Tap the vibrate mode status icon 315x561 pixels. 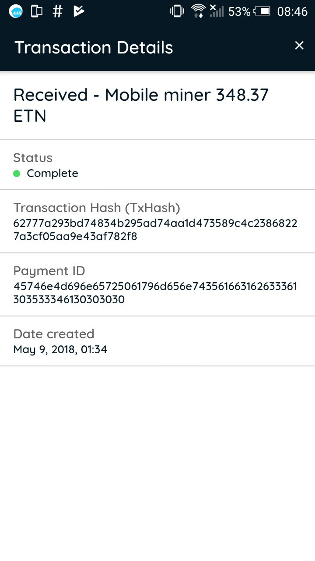[x=177, y=11]
